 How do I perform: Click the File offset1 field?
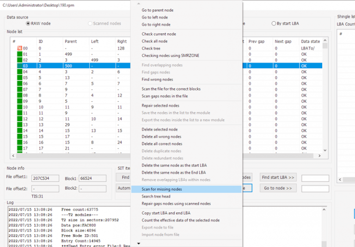[x=46, y=178]
